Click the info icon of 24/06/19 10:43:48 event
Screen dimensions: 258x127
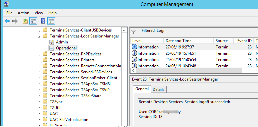134,65
